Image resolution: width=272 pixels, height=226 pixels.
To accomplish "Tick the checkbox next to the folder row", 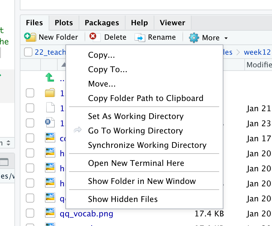I will coord(30,93).
